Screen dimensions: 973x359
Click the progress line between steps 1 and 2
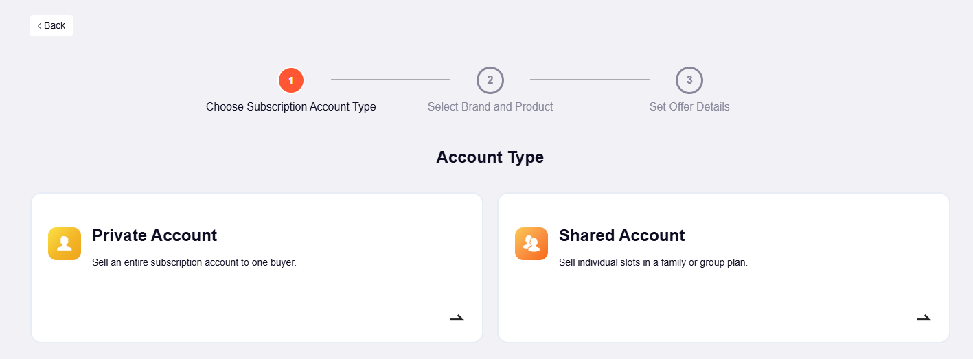point(391,80)
